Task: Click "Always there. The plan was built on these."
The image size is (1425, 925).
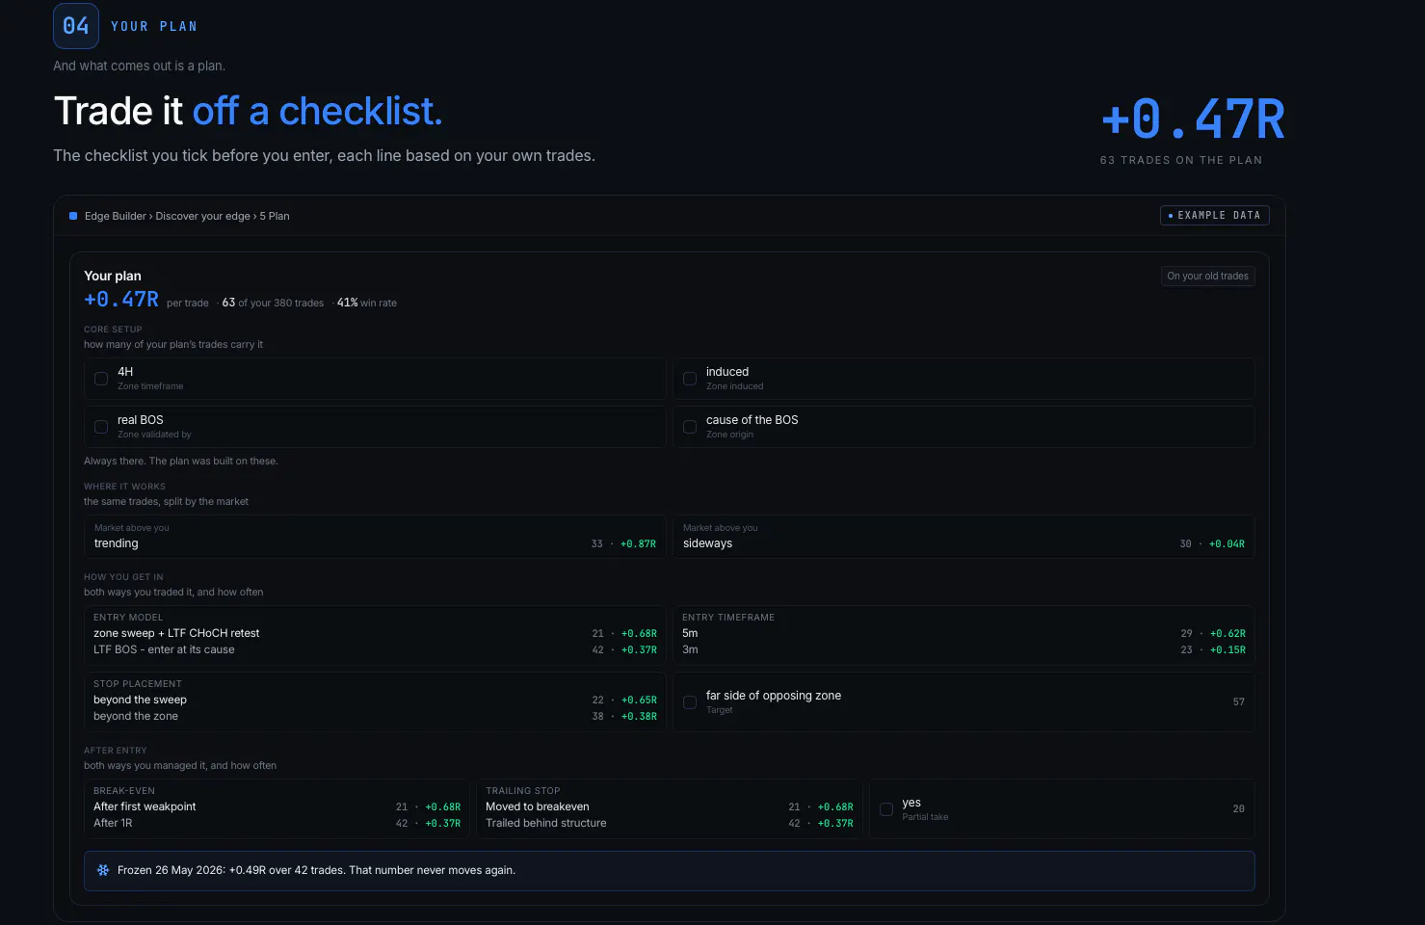Action: [181, 461]
